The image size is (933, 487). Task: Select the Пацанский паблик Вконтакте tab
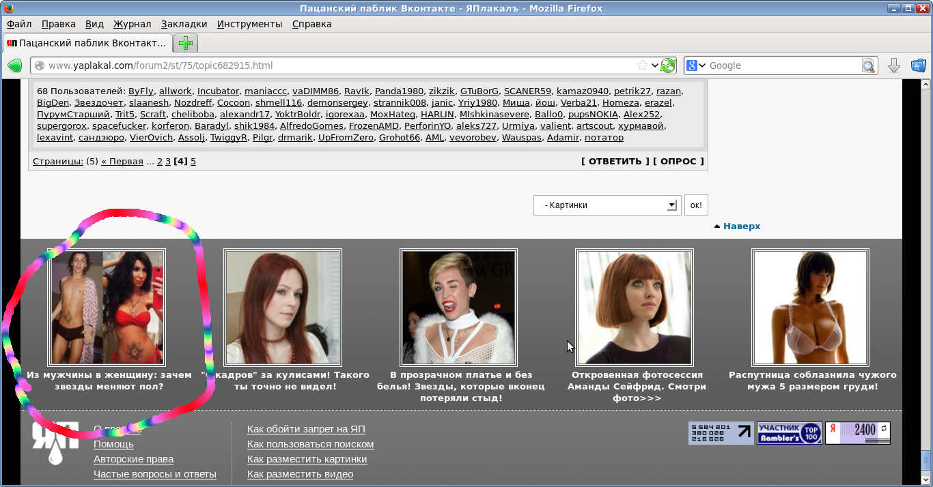[x=87, y=43]
